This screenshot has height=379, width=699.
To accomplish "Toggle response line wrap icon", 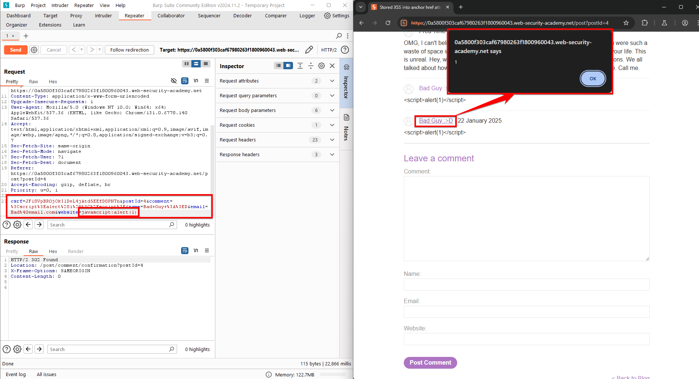I will (x=185, y=250).
